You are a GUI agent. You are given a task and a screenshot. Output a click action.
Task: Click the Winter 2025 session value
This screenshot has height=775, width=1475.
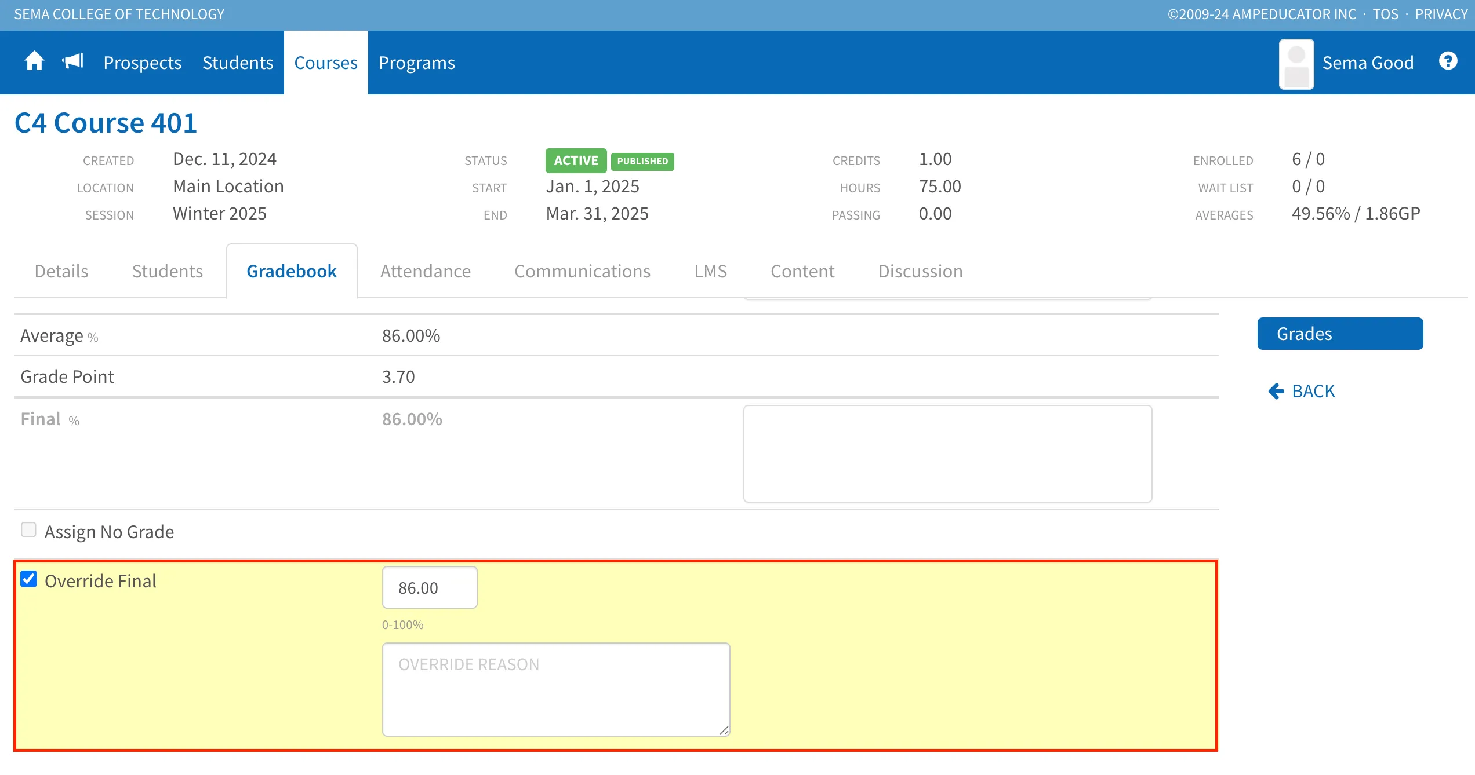pyautogui.click(x=220, y=213)
